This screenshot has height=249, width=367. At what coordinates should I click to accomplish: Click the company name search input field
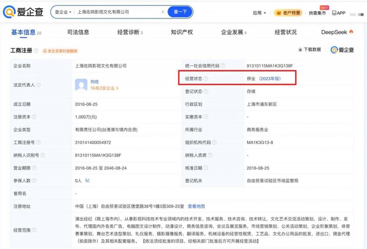[x=117, y=12]
